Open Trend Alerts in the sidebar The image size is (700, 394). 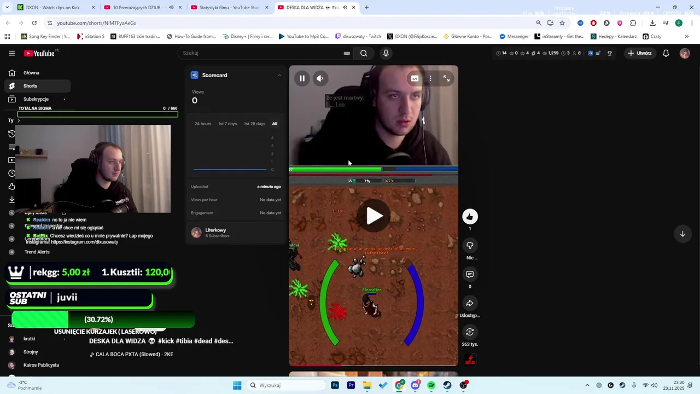click(x=37, y=252)
